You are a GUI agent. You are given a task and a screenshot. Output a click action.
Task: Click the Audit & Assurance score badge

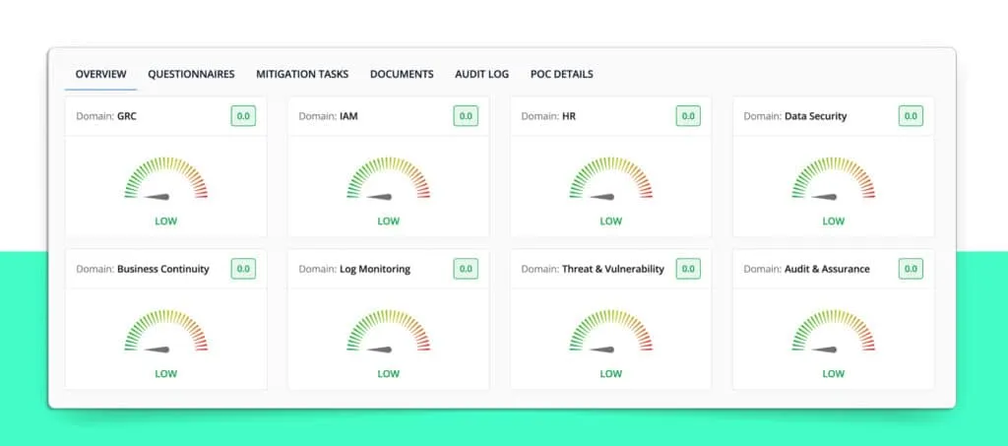pyautogui.click(x=911, y=269)
